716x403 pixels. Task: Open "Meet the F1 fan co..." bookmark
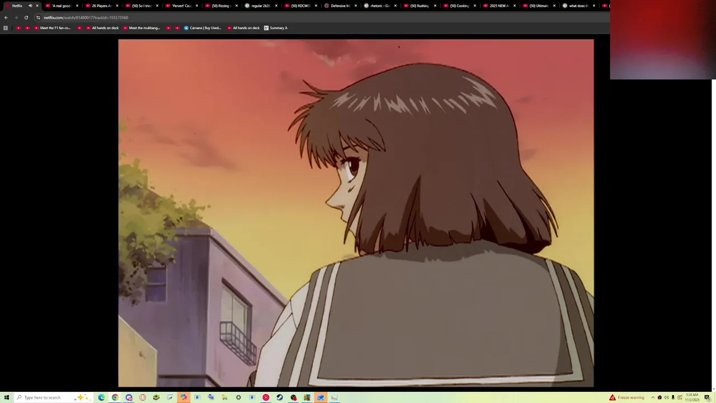(53, 28)
